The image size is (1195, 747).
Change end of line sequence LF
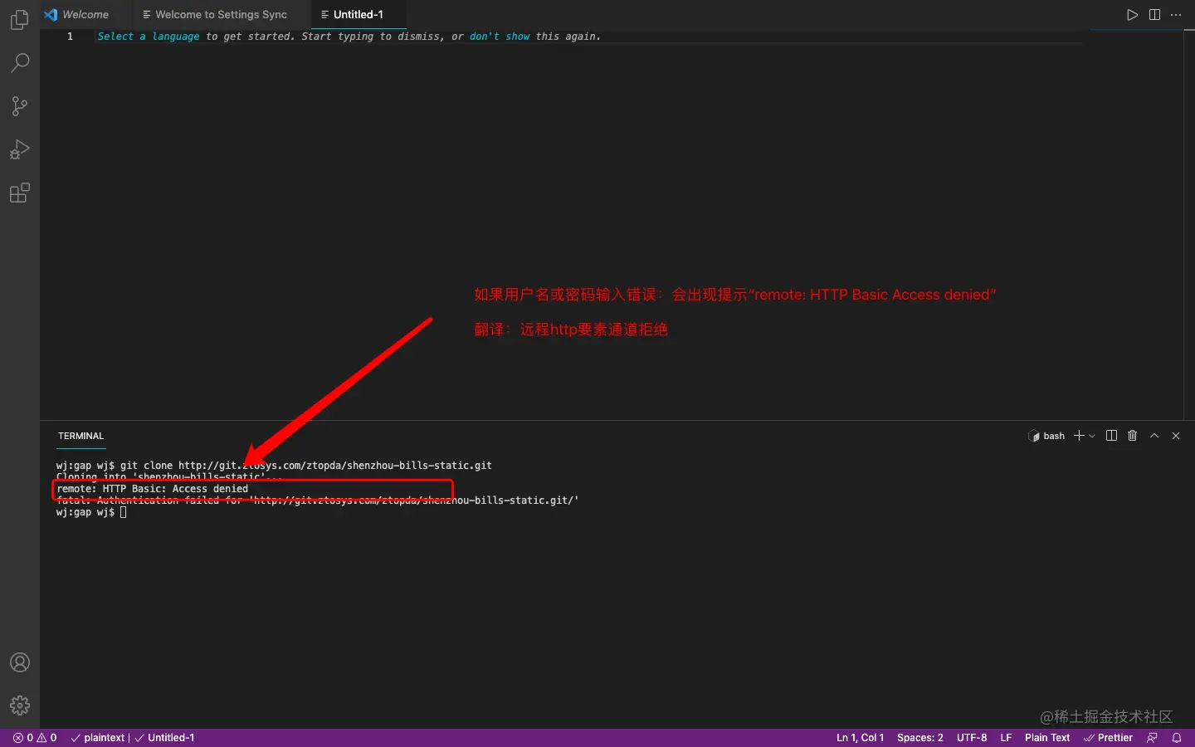[x=1006, y=738]
